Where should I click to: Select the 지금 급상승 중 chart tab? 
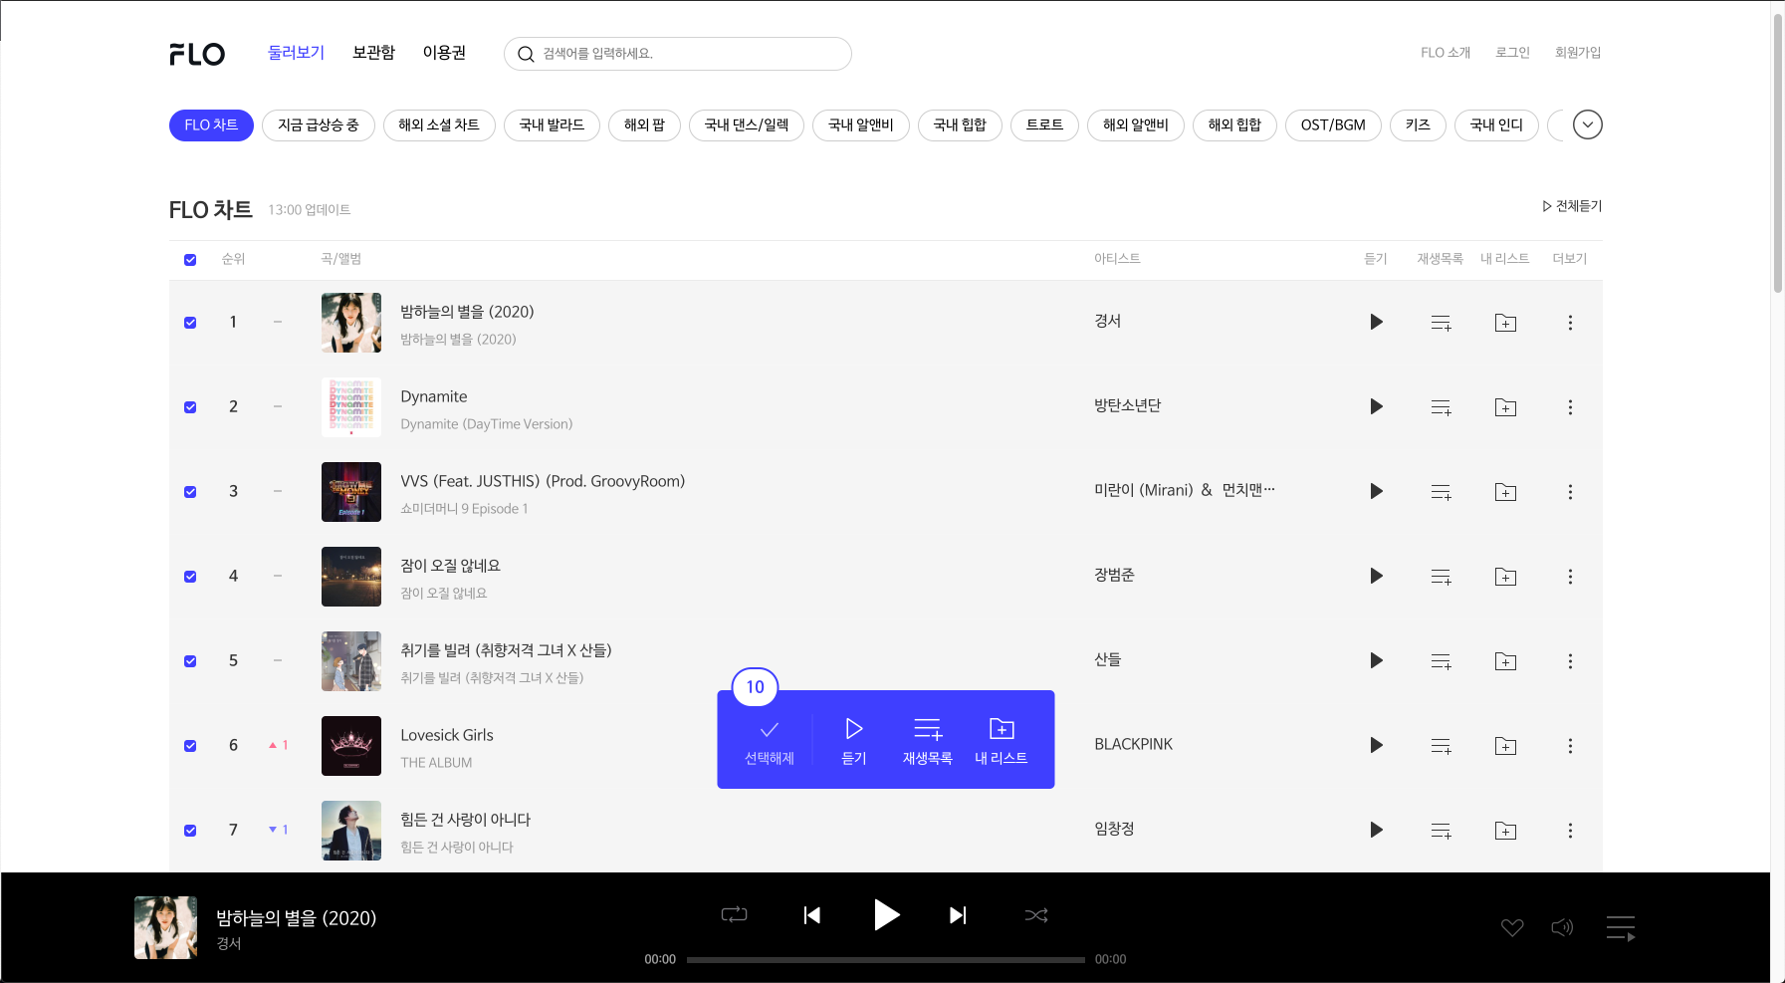click(319, 124)
